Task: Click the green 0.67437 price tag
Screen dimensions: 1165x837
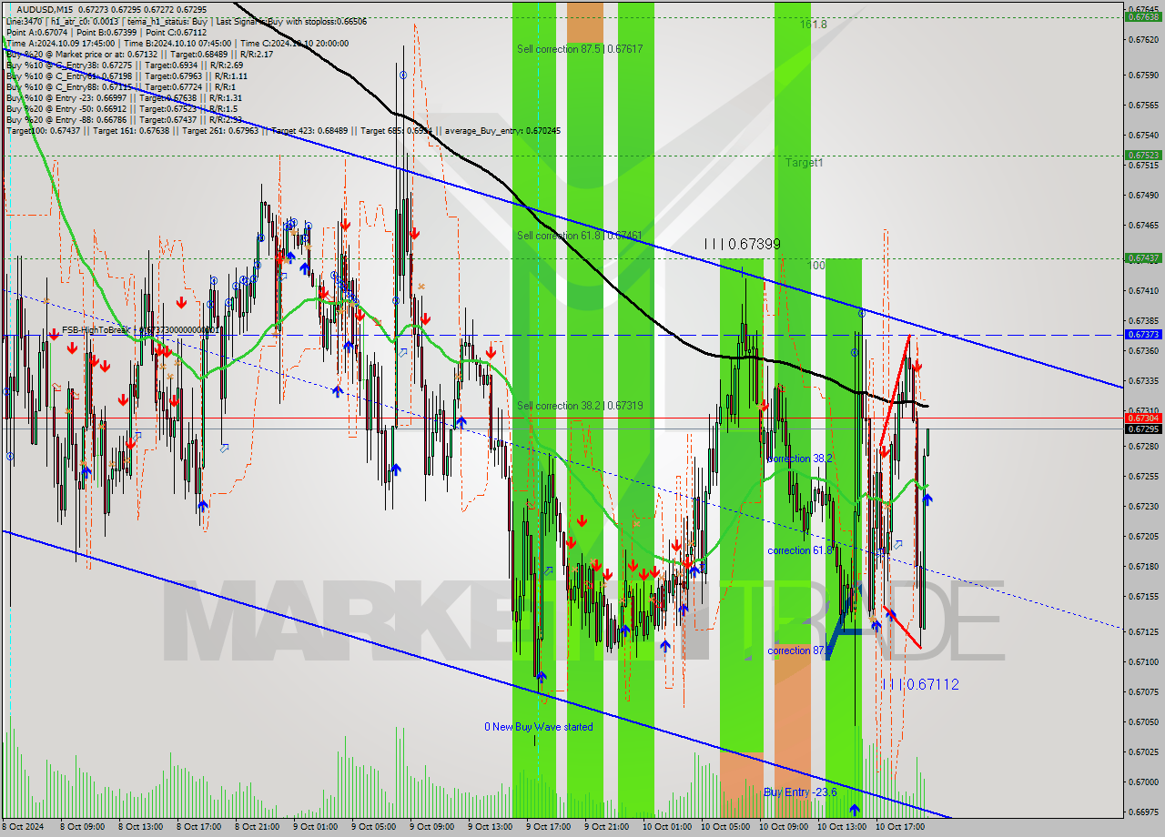Action: pyautogui.click(x=1142, y=258)
